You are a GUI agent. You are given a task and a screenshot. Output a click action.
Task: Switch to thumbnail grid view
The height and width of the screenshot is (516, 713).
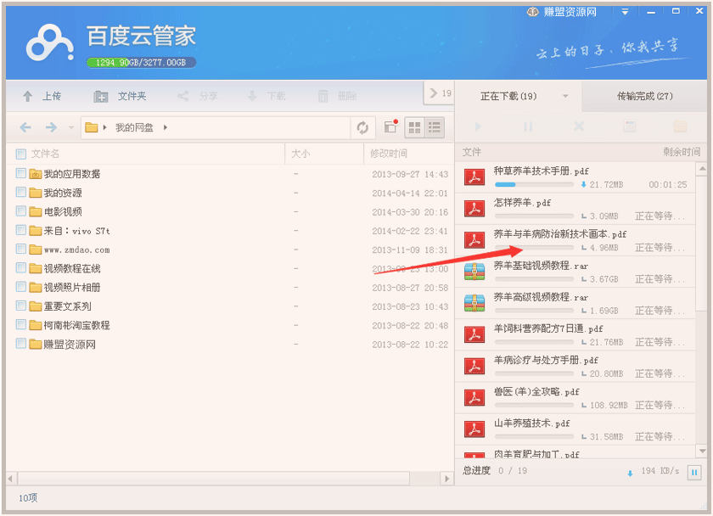pyautogui.click(x=415, y=127)
